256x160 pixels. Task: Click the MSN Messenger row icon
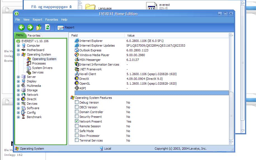coord(77,59)
